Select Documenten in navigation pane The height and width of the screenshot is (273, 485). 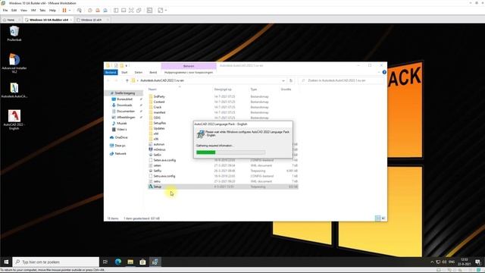[x=126, y=111]
